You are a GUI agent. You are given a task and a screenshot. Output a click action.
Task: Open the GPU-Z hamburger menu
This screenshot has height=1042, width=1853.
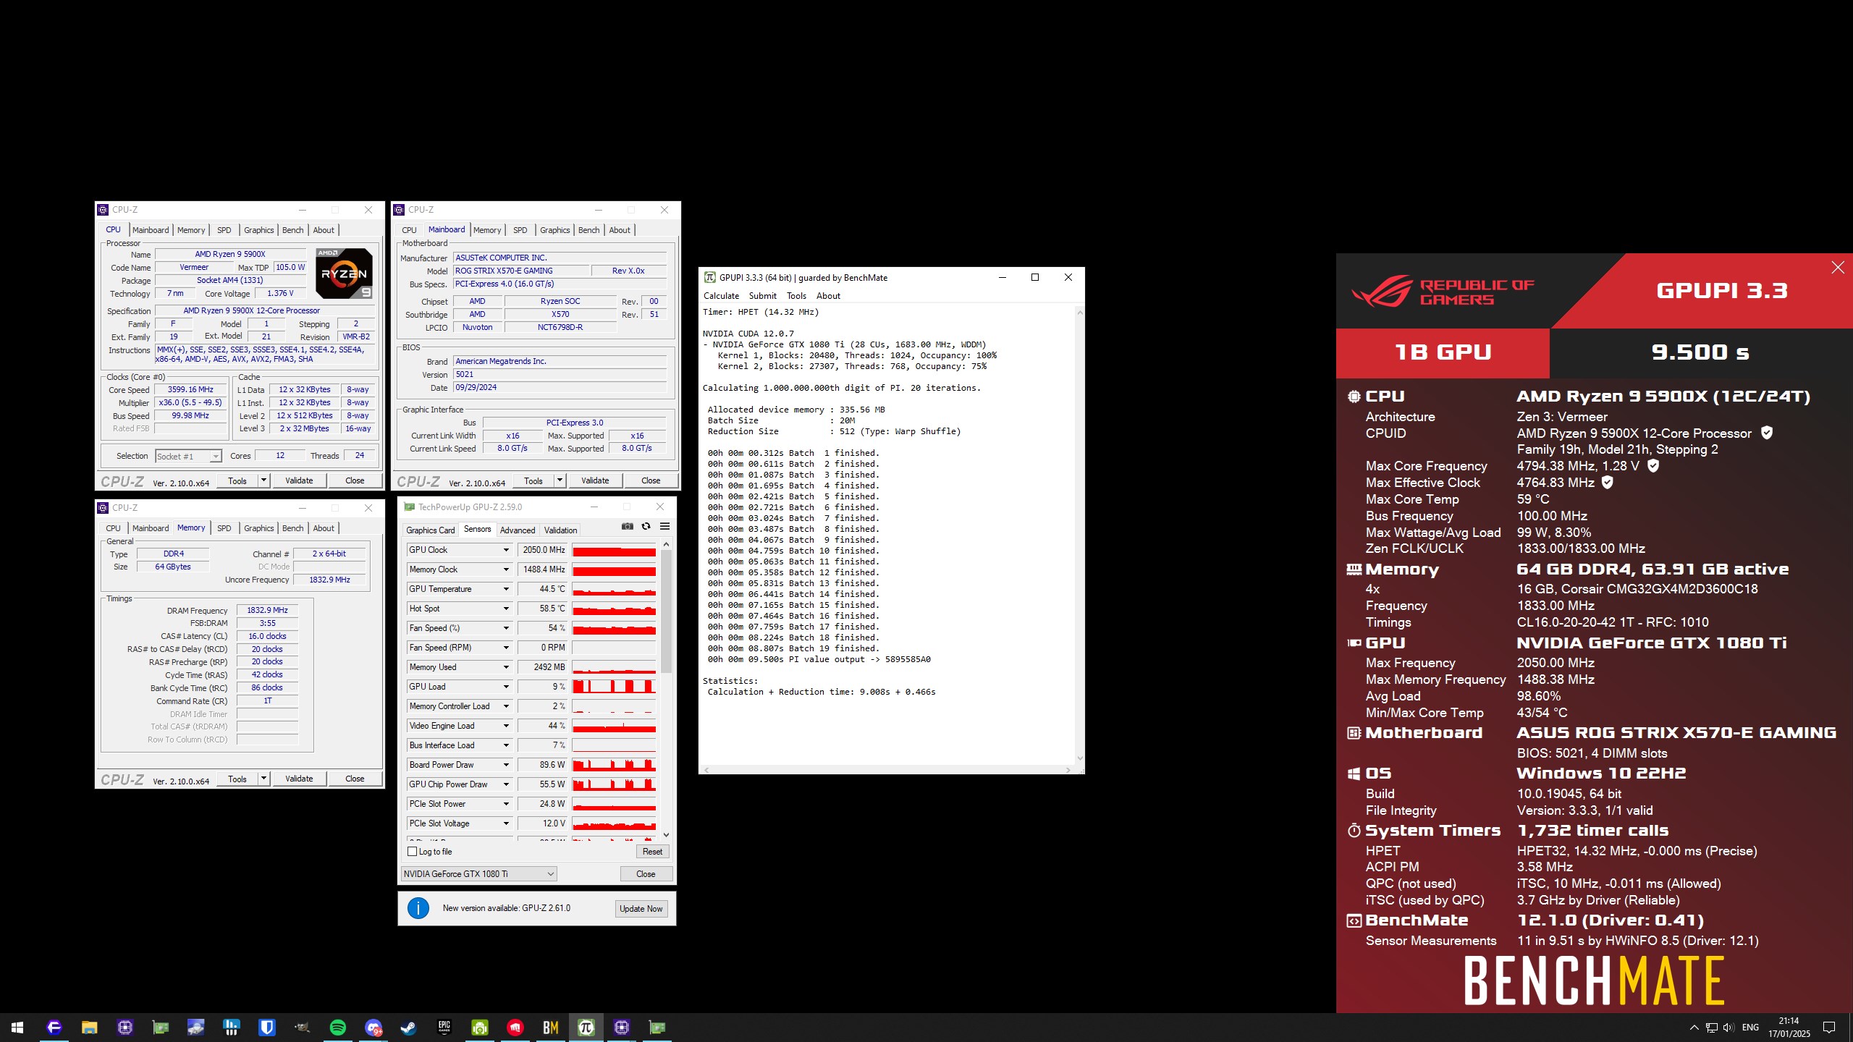point(664,526)
